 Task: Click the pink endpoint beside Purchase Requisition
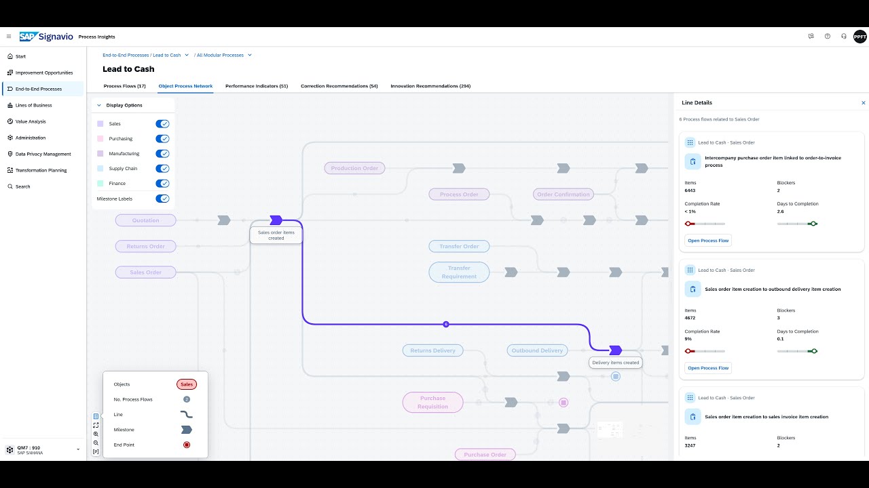point(563,403)
